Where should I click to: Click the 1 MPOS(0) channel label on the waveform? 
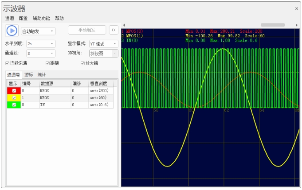(x=132, y=31)
